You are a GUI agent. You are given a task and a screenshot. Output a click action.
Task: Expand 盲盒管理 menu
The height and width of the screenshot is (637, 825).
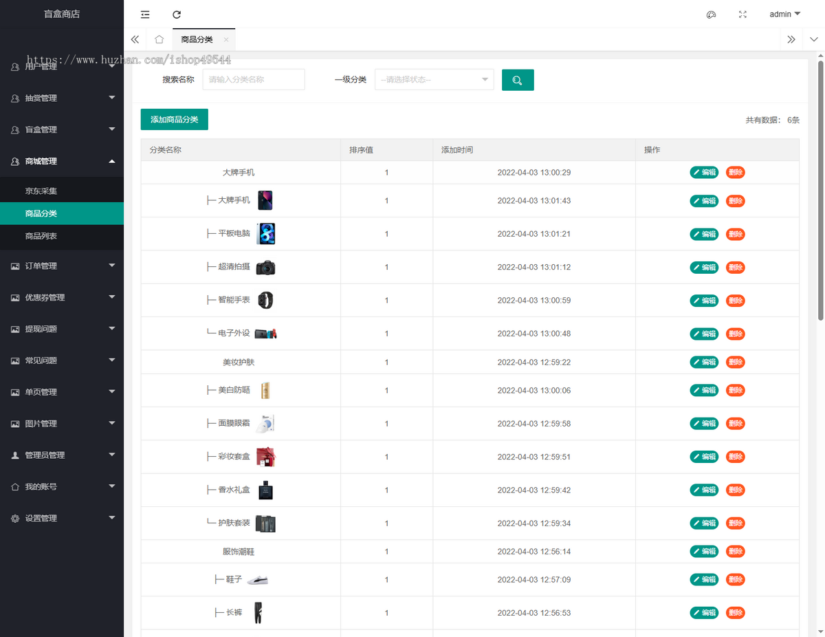coord(62,130)
